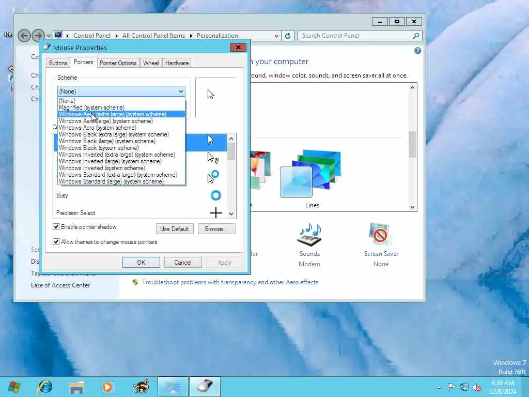The height and width of the screenshot is (397, 529).
Task: Click the Control Panel help icon
Action: coord(417,51)
